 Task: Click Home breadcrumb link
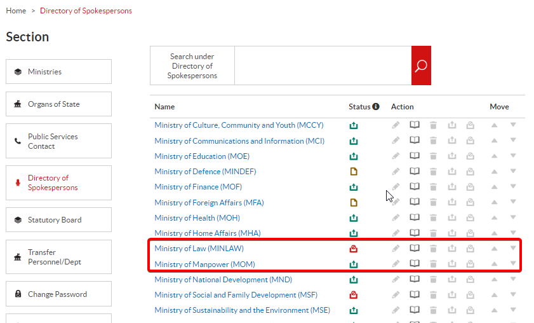16,11
